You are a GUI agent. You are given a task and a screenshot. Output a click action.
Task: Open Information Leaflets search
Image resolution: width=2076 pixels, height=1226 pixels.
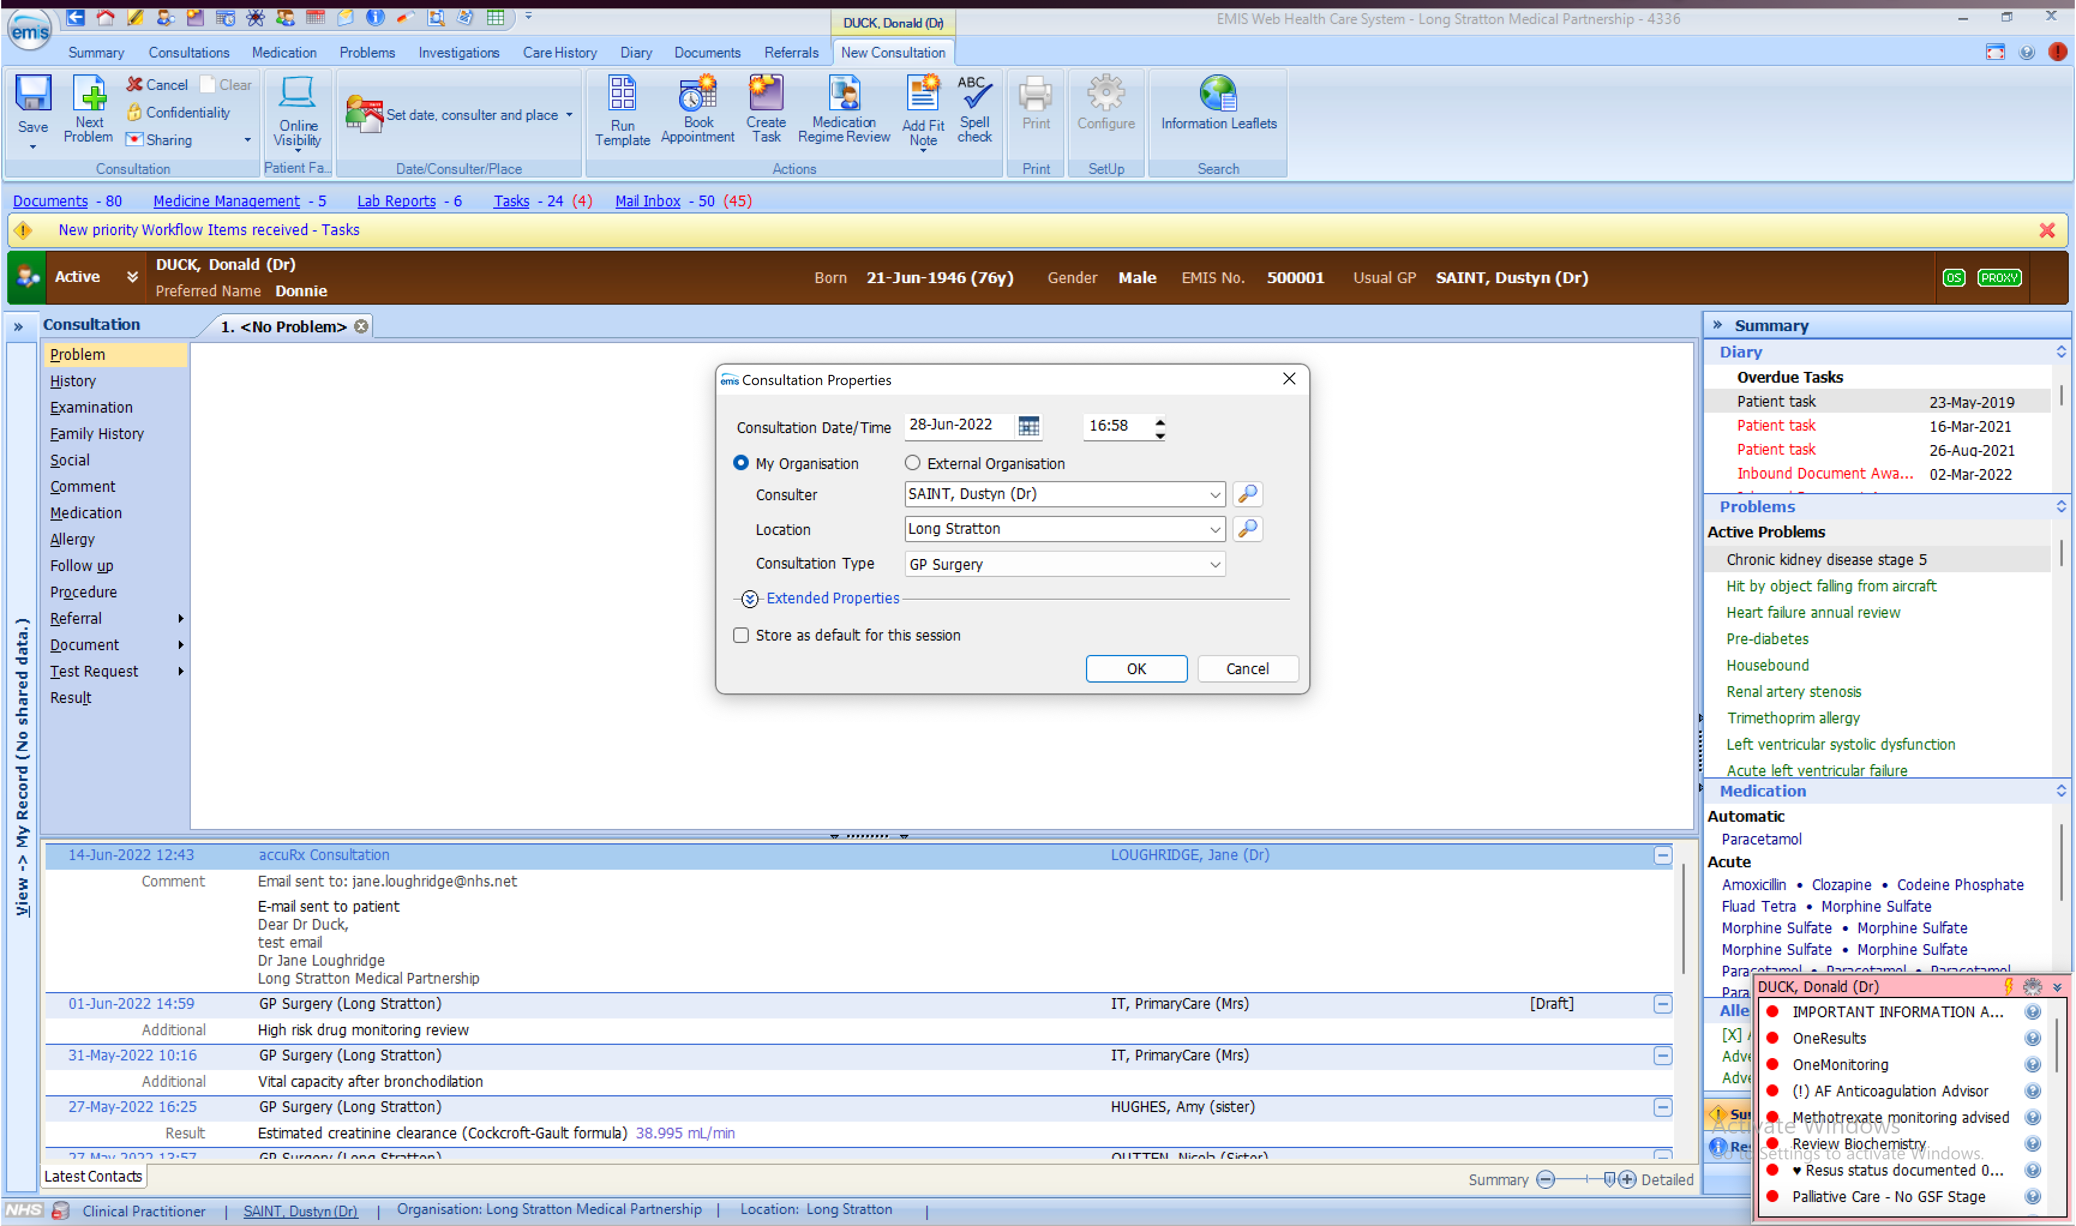click(x=1218, y=103)
